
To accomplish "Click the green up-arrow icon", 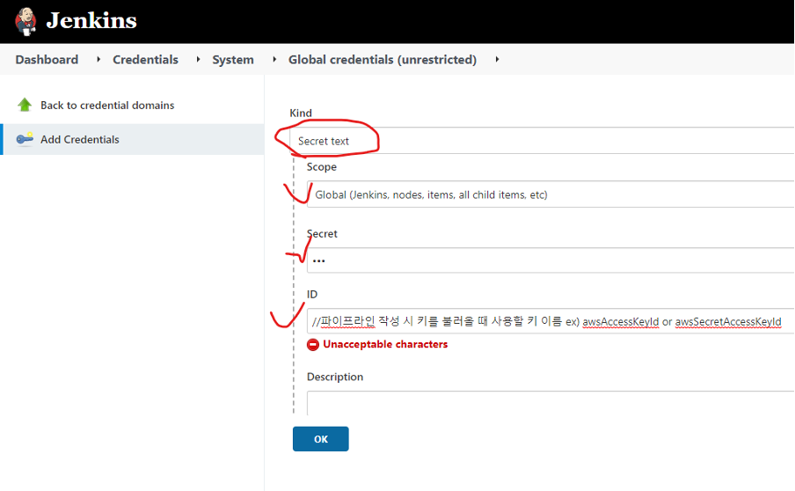I will click(25, 105).
